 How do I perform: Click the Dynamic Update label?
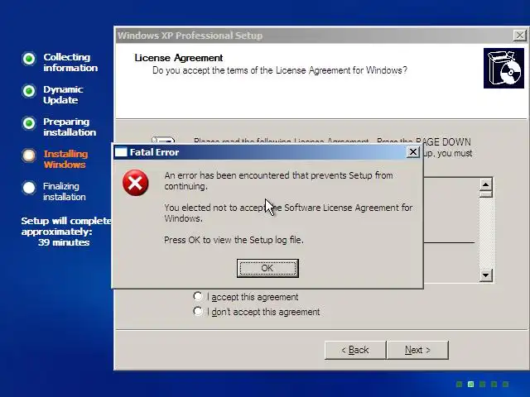(63, 95)
